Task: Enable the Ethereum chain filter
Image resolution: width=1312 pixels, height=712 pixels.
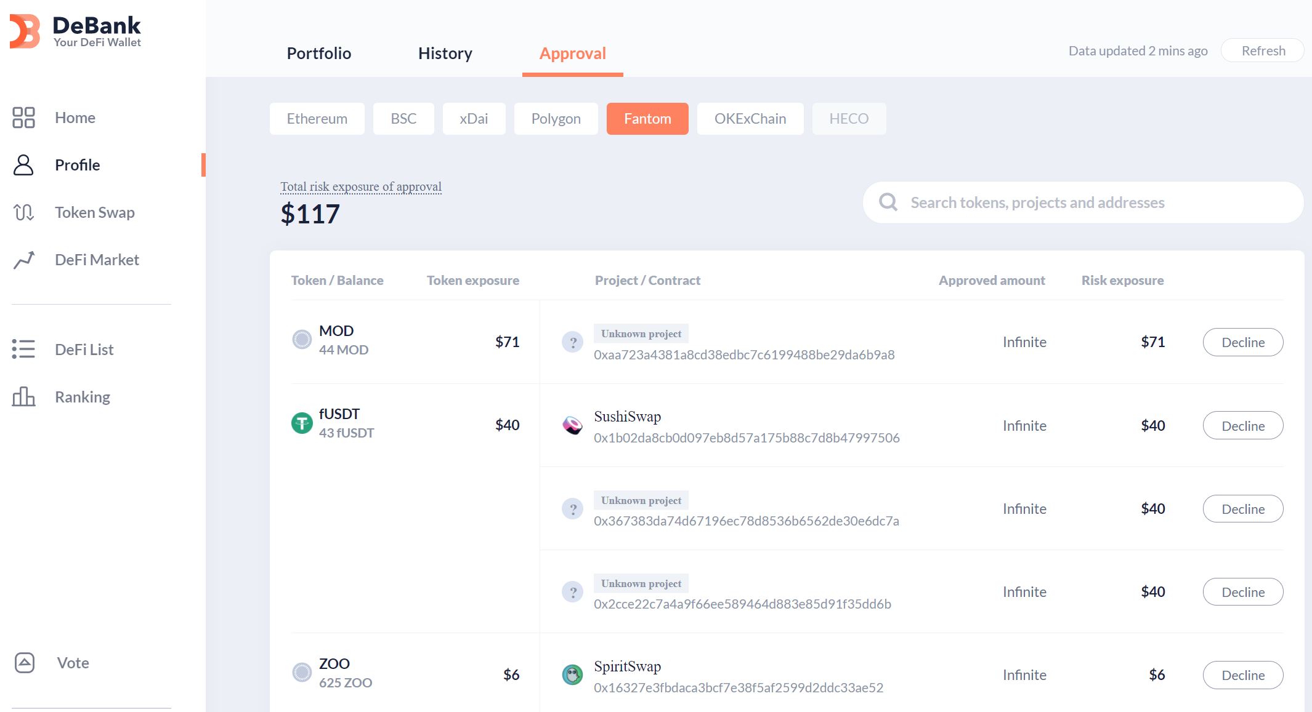Action: click(317, 118)
